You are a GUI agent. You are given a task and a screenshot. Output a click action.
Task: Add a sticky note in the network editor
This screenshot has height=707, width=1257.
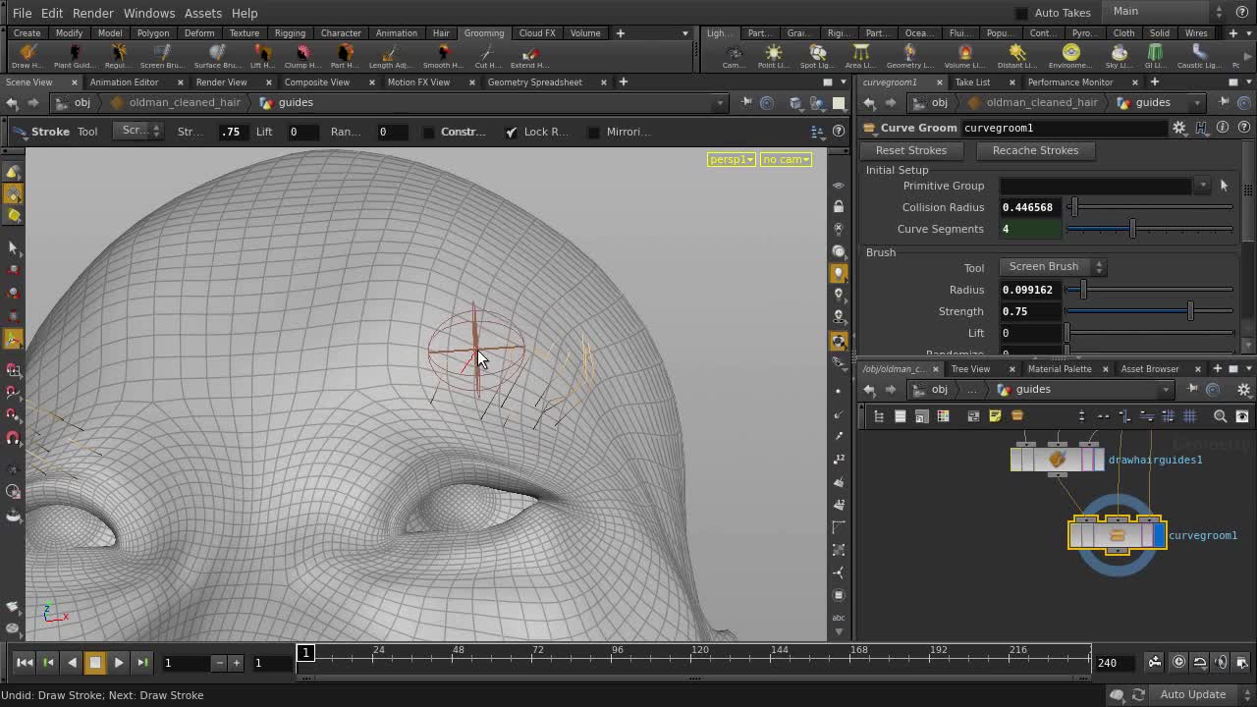coord(995,416)
